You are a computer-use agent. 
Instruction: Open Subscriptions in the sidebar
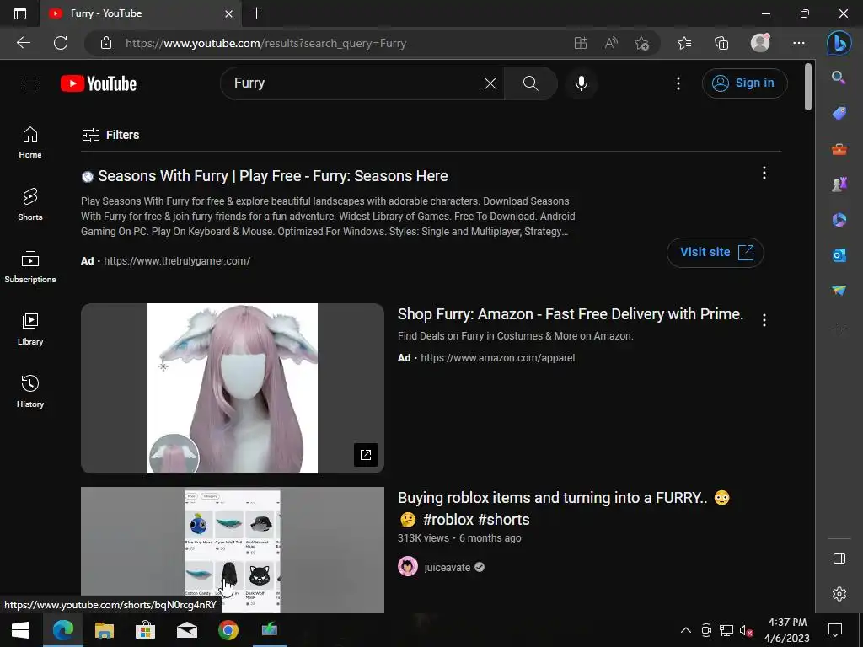30,266
